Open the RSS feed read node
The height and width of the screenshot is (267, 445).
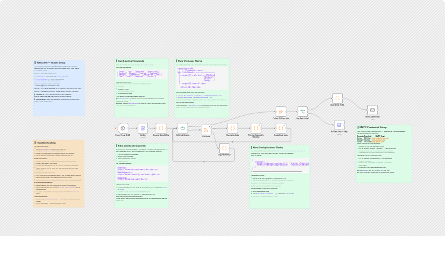point(206,130)
